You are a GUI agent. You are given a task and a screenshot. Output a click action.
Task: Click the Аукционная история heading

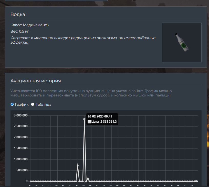coord(36,81)
